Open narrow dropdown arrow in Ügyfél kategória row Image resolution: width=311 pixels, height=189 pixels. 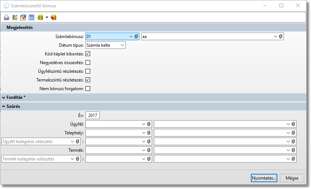[144, 142]
